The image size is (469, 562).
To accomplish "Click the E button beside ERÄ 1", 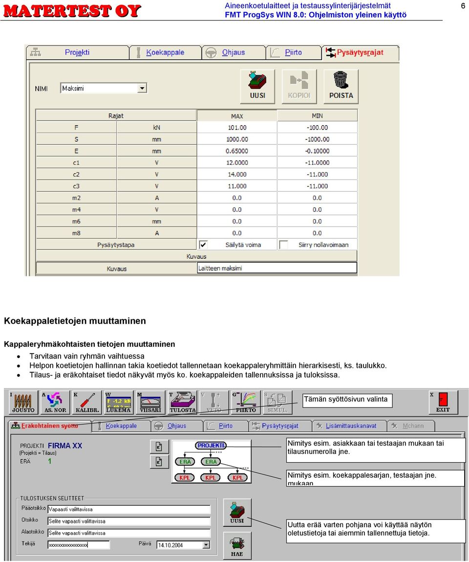I will 159,462.
